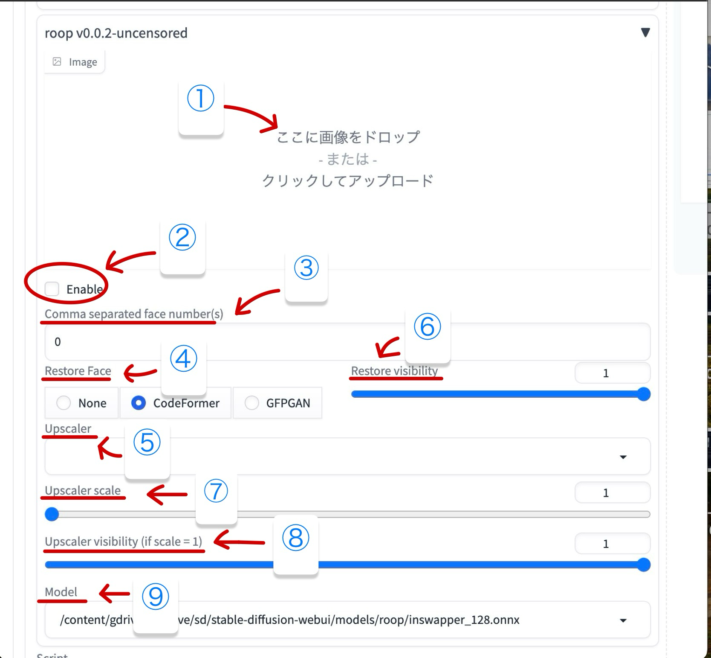This screenshot has width=711, height=658.
Task: Select the GFPGAN face restorer
Action: tap(251, 403)
